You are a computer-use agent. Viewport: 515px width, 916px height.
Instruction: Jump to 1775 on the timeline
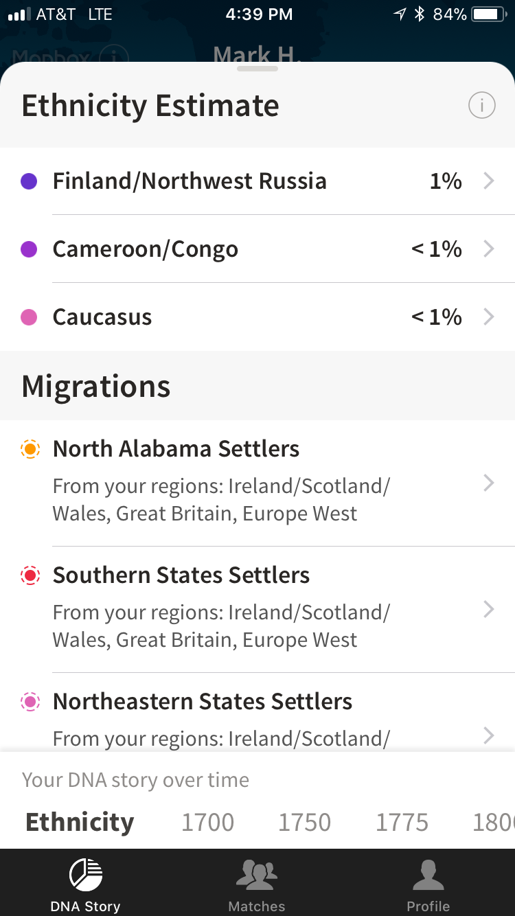tap(402, 822)
